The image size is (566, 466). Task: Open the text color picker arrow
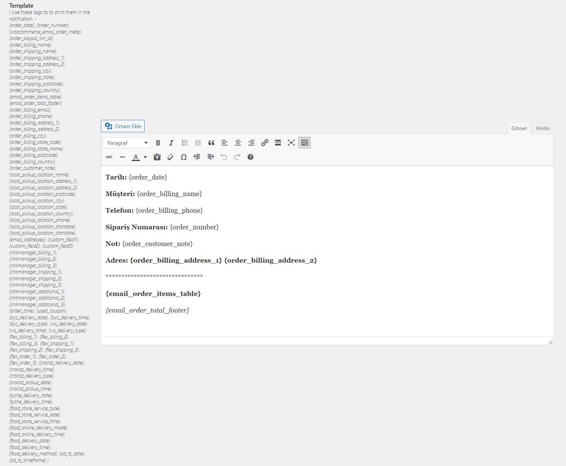pyautogui.click(x=145, y=157)
